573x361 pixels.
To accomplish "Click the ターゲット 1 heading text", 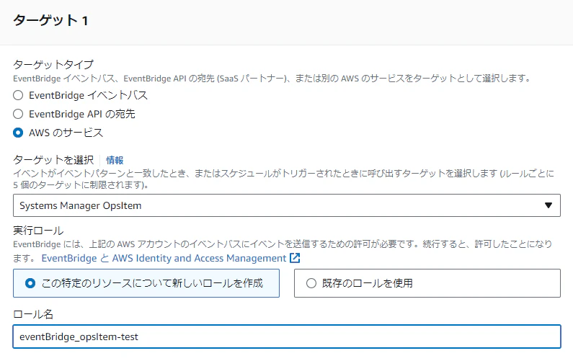I will coord(50,20).
